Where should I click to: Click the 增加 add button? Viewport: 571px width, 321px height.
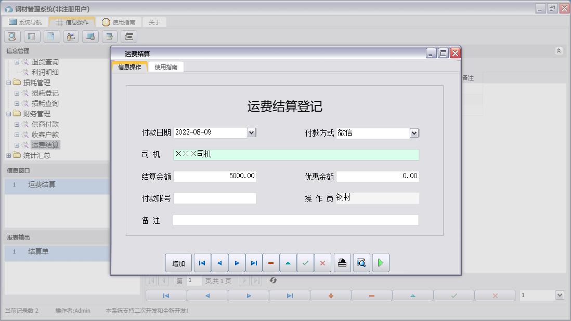click(x=178, y=263)
